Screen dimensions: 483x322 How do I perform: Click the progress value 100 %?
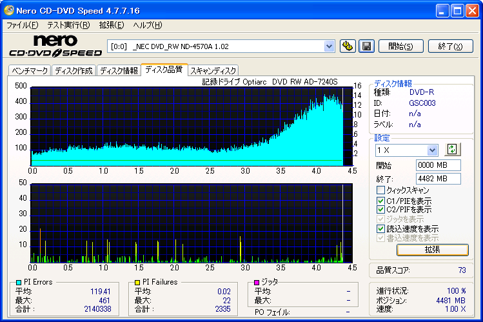[x=456, y=291]
